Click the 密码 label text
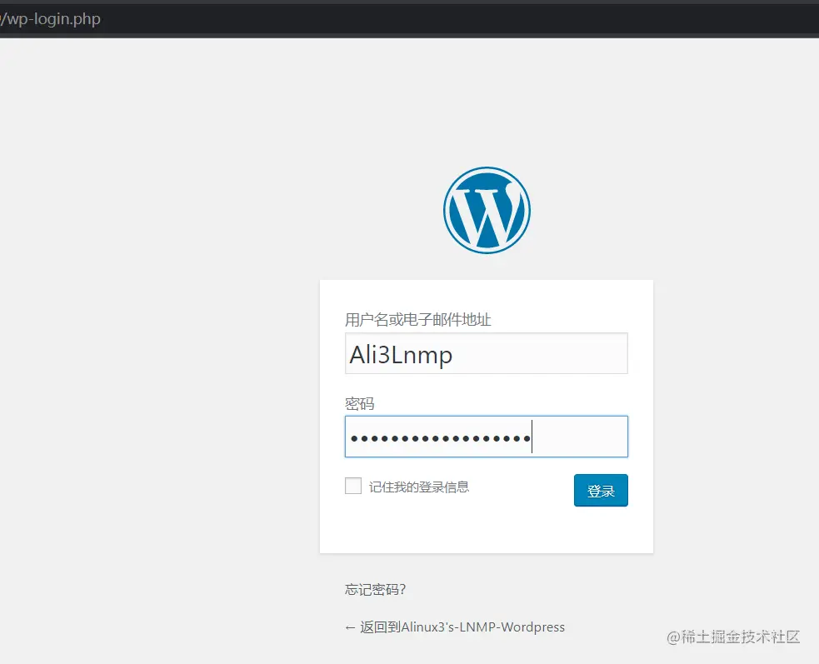The image size is (819, 664). point(359,403)
